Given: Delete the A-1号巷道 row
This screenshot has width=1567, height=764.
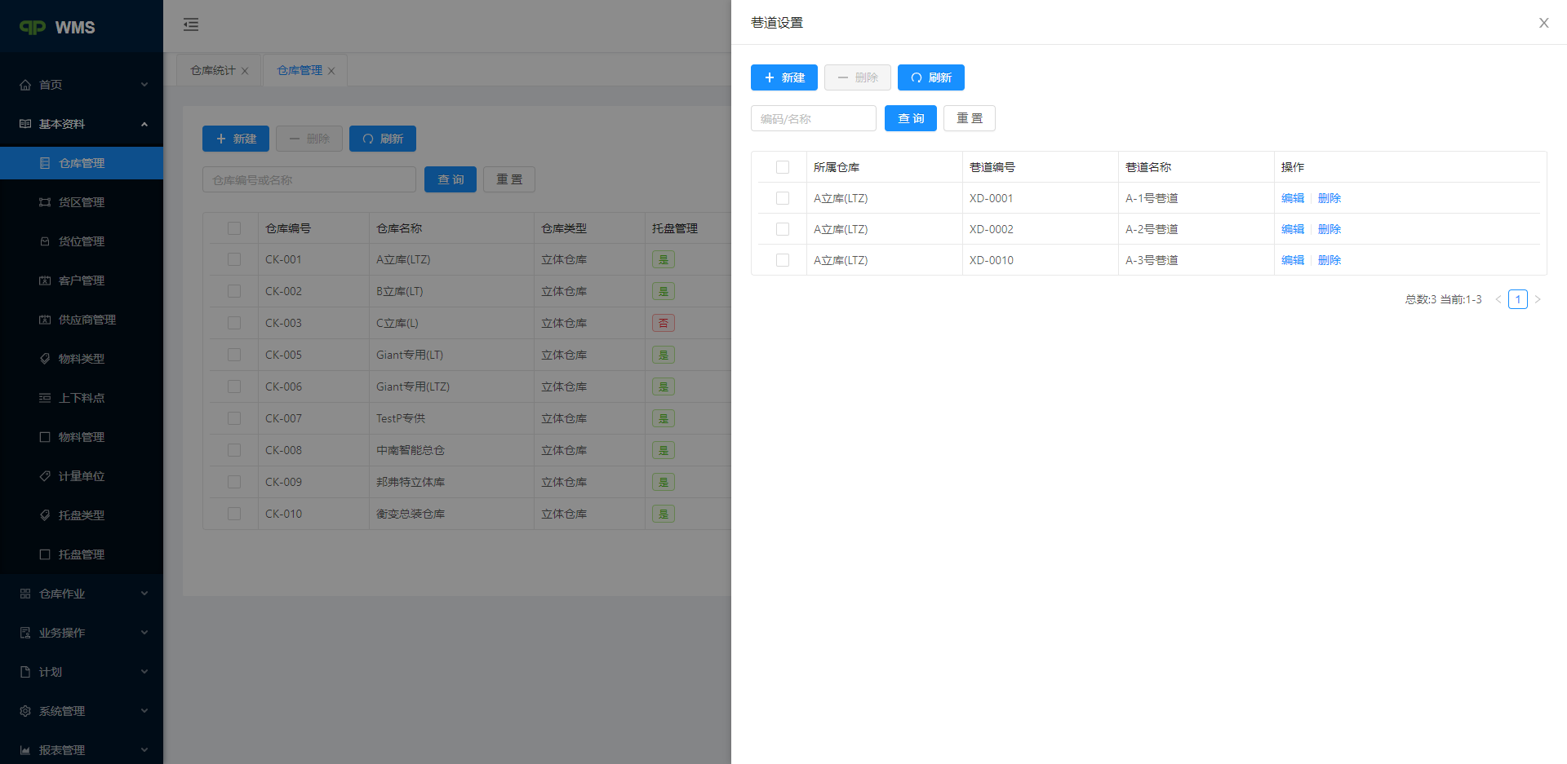Looking at the screenshot, I should coord(1330,198).
